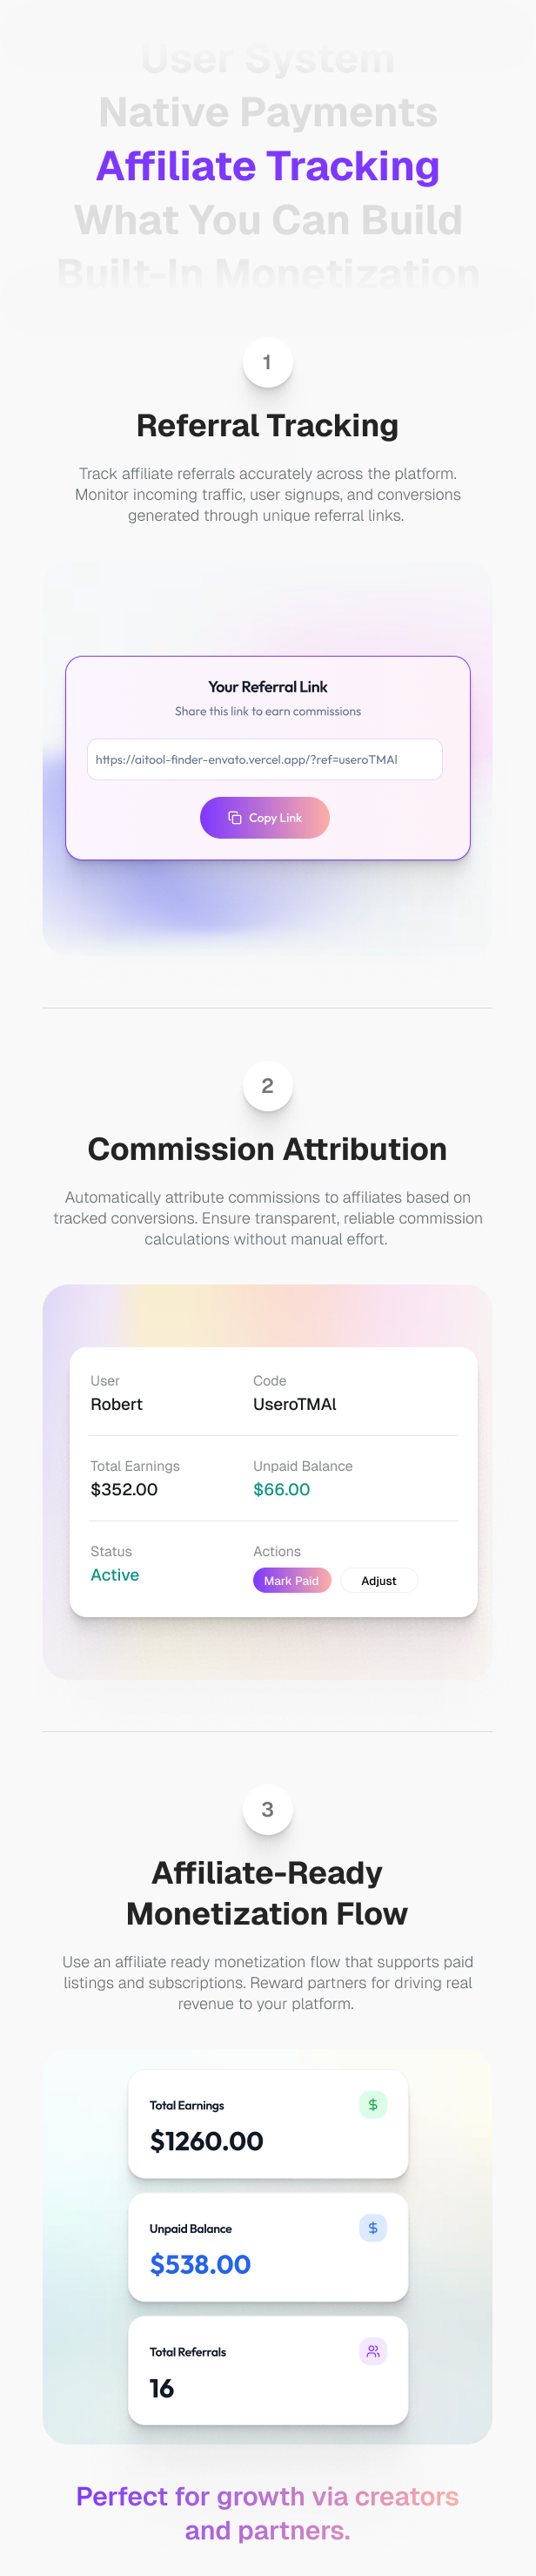Click the referral link URL field
This screenshot has height=2576, width=536.
tap(264, 759)
